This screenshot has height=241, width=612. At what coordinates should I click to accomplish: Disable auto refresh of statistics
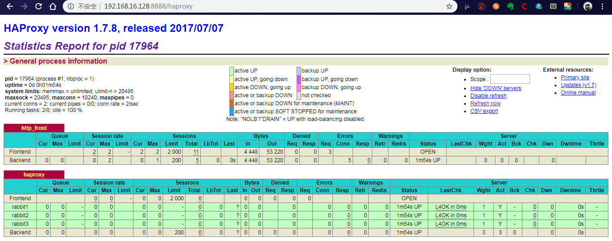click(488, 96)
